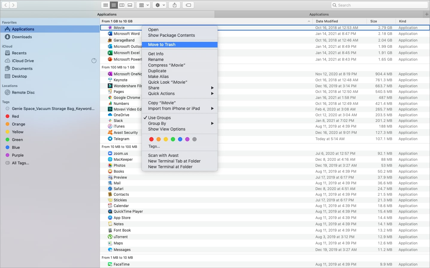Image resolution: width=430 pixels, height=268 pixels.
Task: Click in the Search field
Action: pos(379,5)
